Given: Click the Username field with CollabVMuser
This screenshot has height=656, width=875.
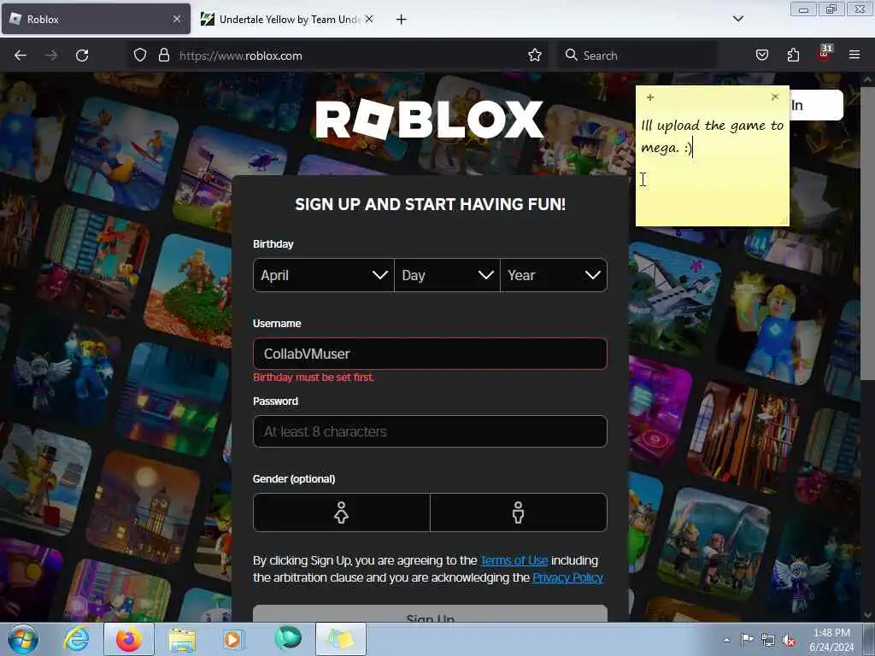Looking at the screenshot, I should coord(431,354).
